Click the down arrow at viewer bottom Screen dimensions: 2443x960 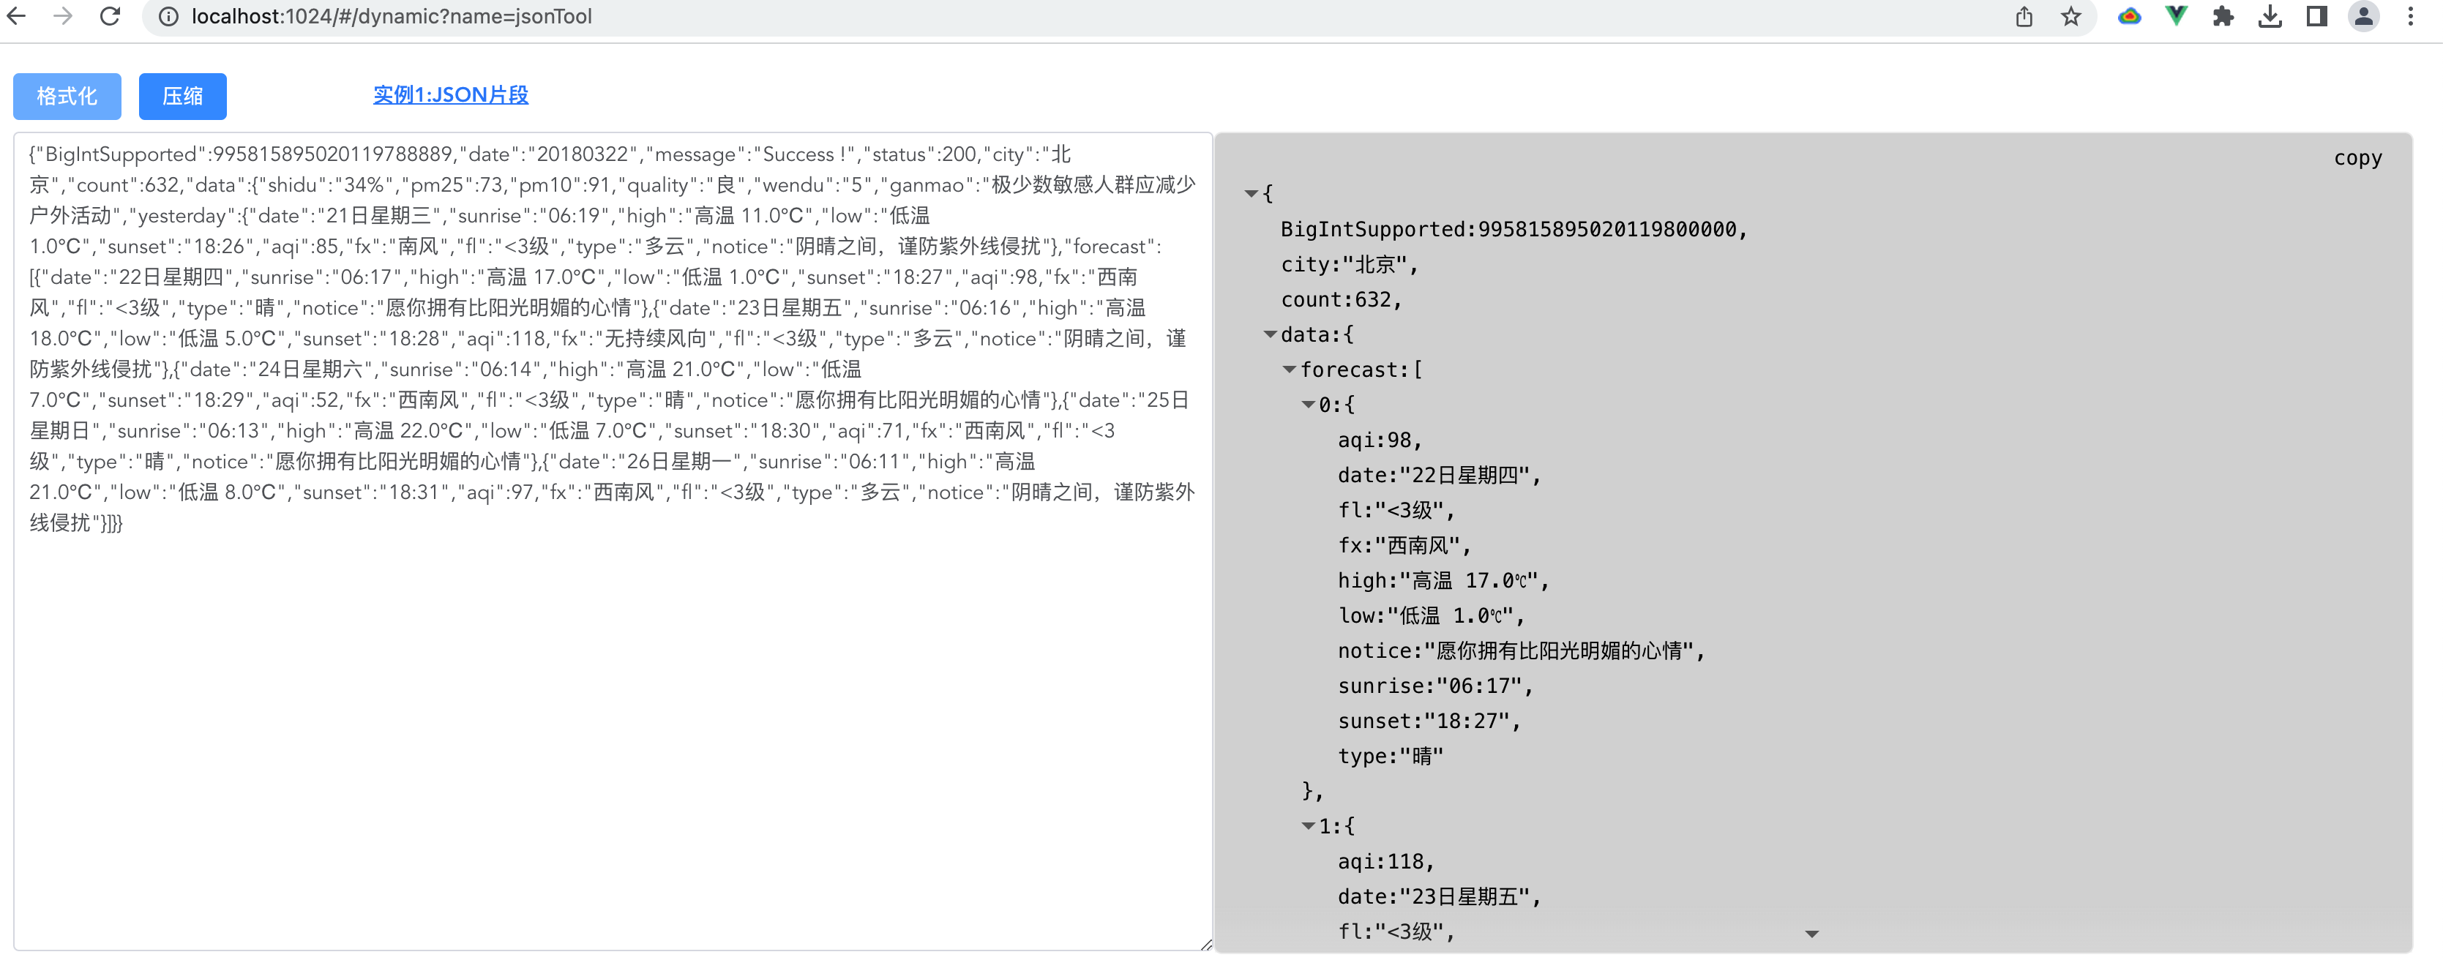[1811, 934]
